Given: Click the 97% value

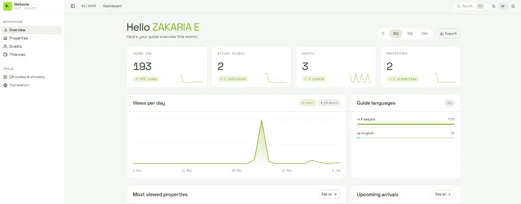Looking at the screenshot, I should [x=451, y=119].
